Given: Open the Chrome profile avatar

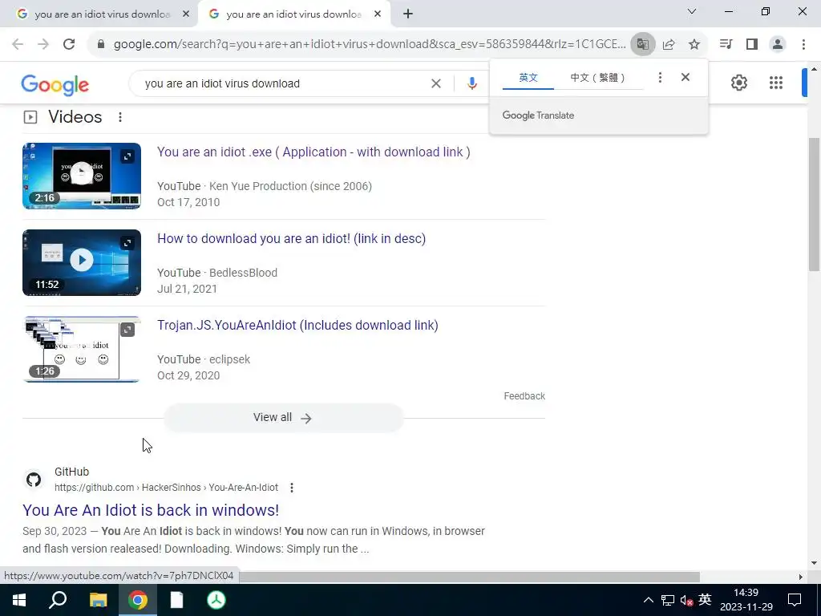Looking at the screenshot, I should click(x=778, y=44).
